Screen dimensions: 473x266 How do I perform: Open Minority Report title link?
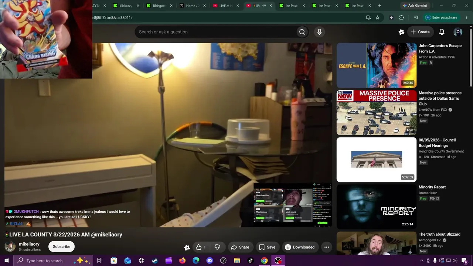432,187
